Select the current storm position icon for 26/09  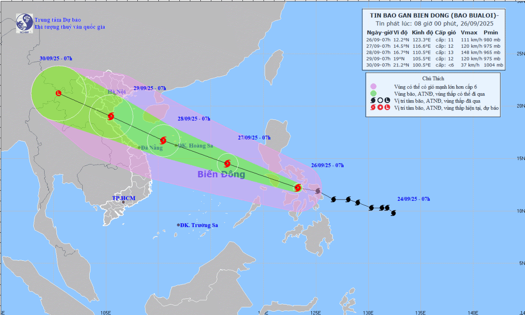point(298,188)
